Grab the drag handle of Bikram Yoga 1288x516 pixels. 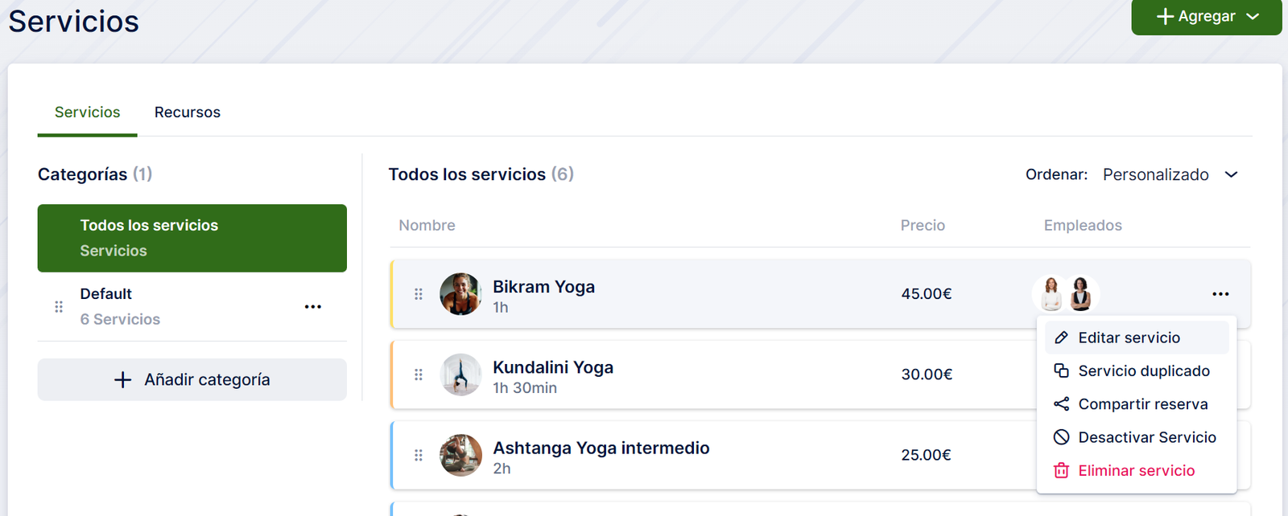[419, 294]
